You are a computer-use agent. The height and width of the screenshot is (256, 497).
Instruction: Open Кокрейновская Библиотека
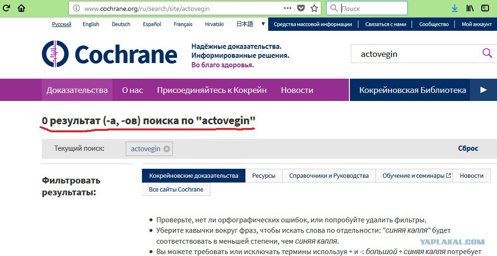(413, 90)
